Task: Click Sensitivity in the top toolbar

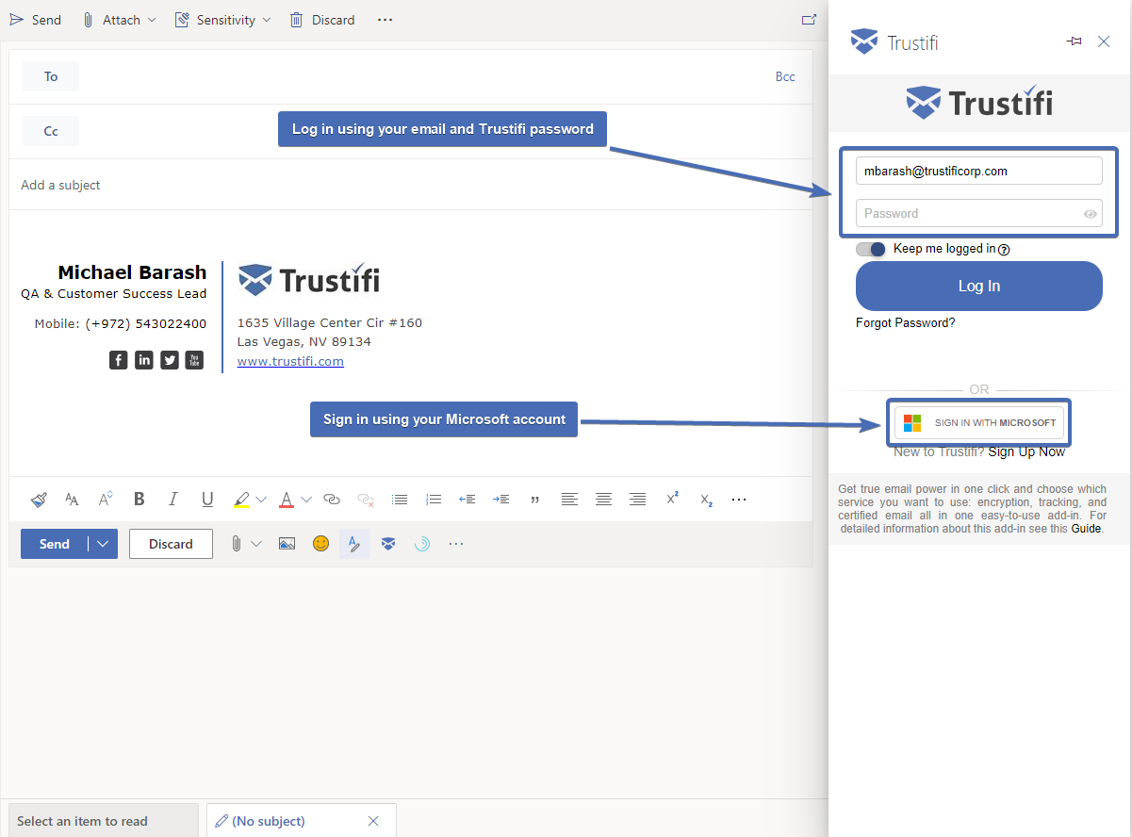Action: coord(214,20)
